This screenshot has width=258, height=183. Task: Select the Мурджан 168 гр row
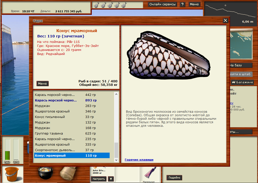pyautogui.click(x=72, y=128)
